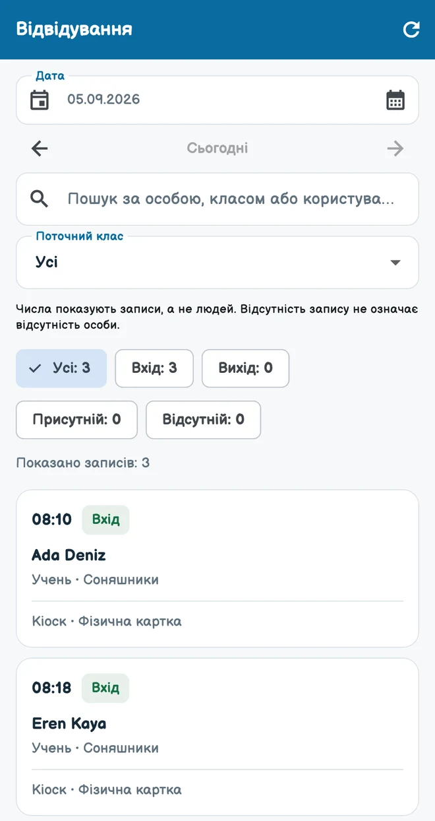Click the search magnifier icon

[x=40, y=199]
